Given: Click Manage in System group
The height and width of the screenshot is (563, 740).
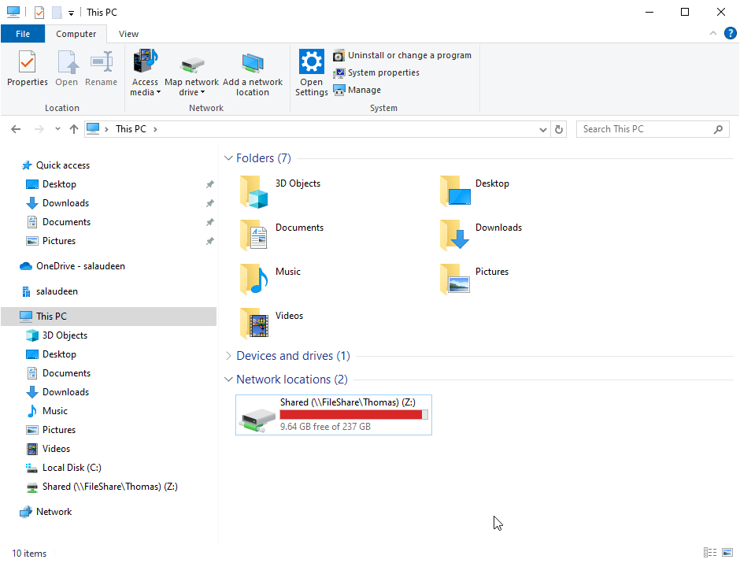Looking at the screenshot, I should point(357,90).
